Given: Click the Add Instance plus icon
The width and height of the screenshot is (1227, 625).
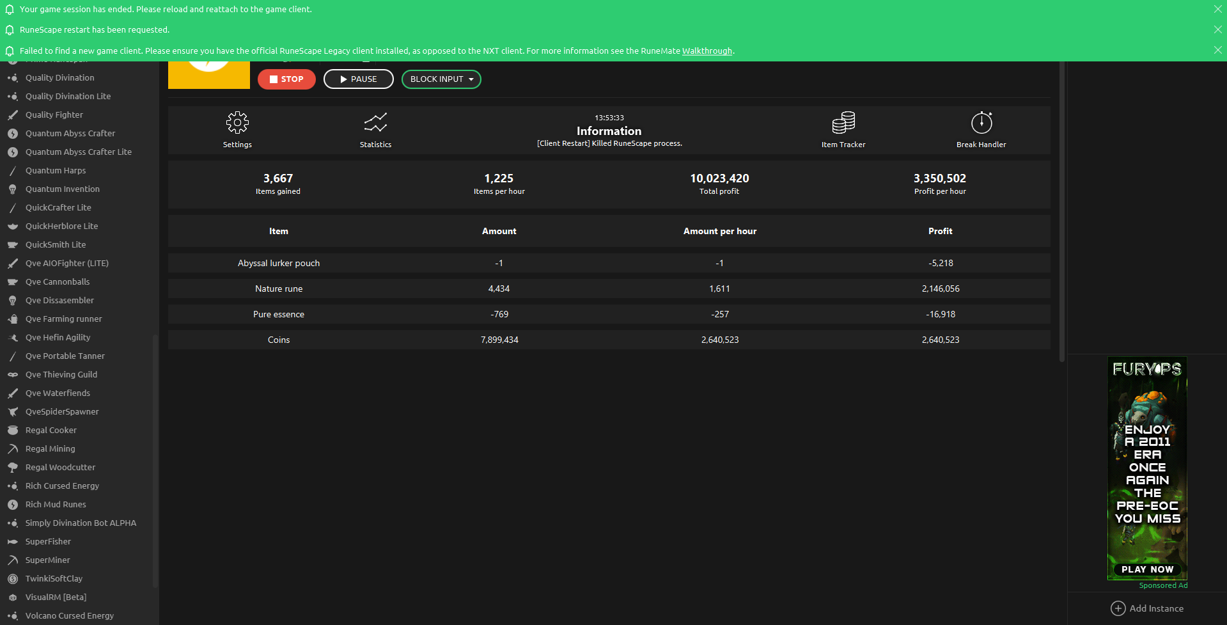Looking at the screenshot, I should 1118,608.
